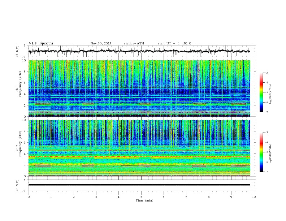The height and width of the screenshot is (221, 286).
Task: Click the 0 minute tick on time axis
Action: coord(29,196)
